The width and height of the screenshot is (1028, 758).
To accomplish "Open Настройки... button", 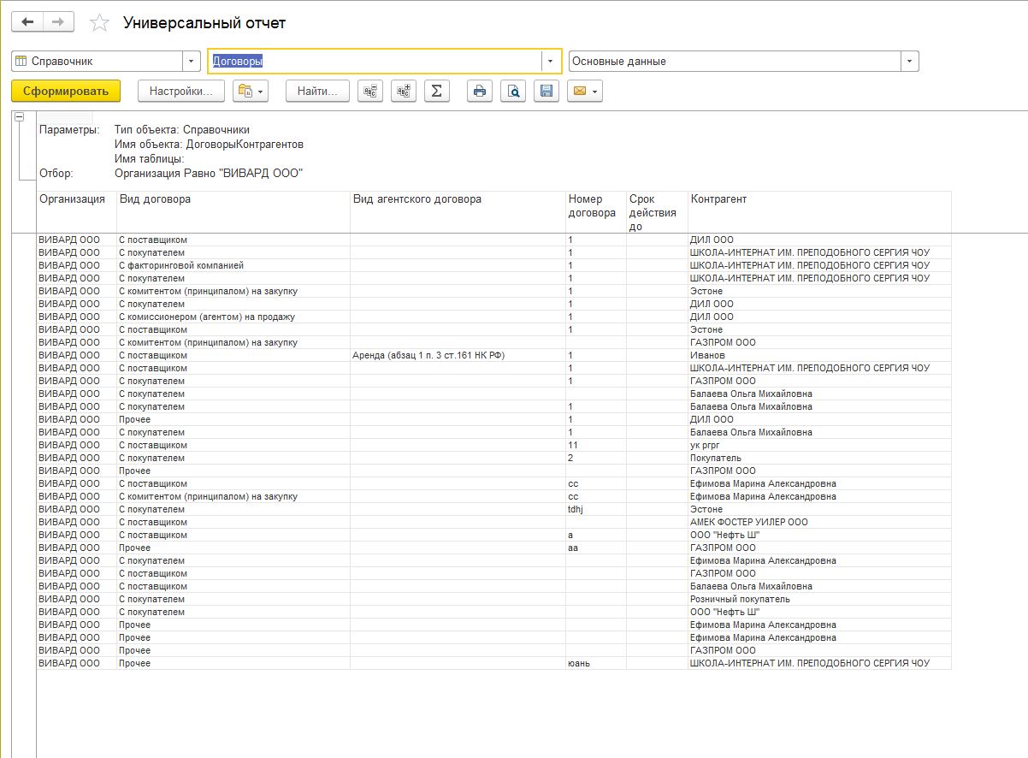I will (181, 91).
